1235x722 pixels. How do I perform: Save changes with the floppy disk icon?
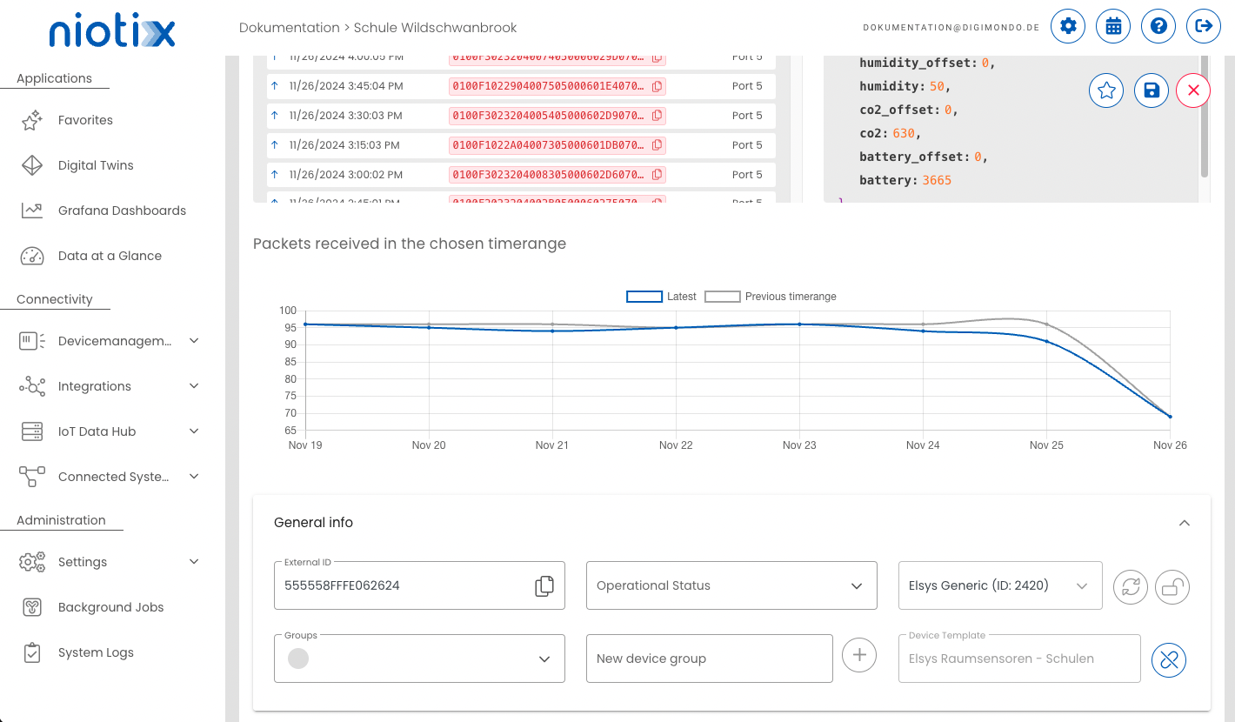pos(1152,90)
